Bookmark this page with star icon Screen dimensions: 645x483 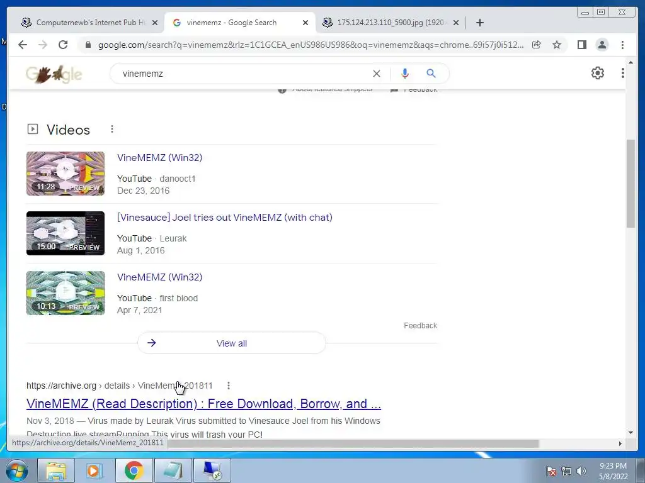tap(557, 45)
